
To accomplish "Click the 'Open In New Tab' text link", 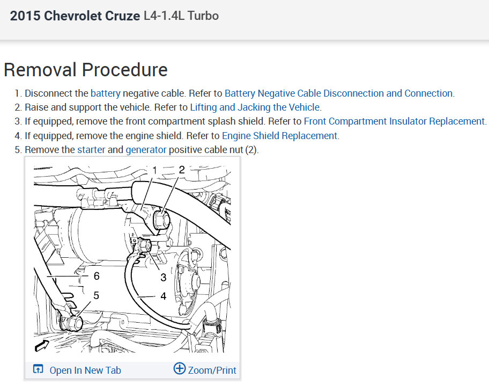I will coord(85,371).
